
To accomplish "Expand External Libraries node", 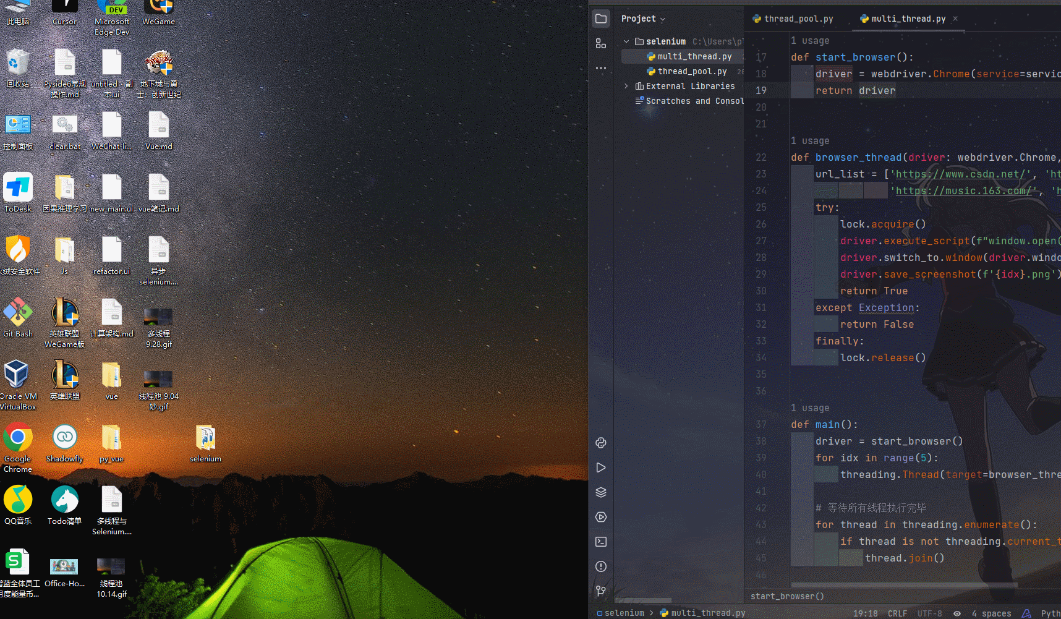I will point(626,86).
